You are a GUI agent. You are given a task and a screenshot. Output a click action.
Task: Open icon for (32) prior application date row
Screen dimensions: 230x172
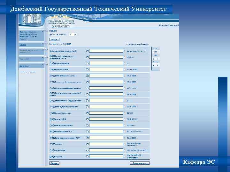[88, 94]
